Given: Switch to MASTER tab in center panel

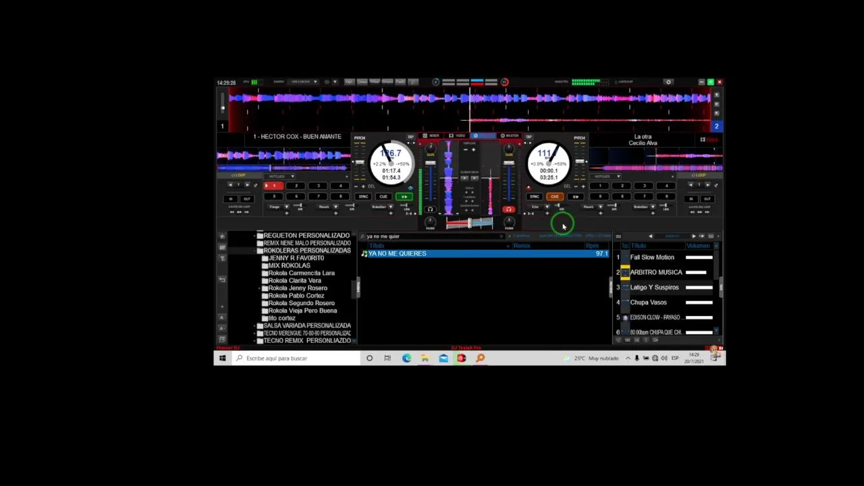Looking at the screenshot, I should 509,136.
